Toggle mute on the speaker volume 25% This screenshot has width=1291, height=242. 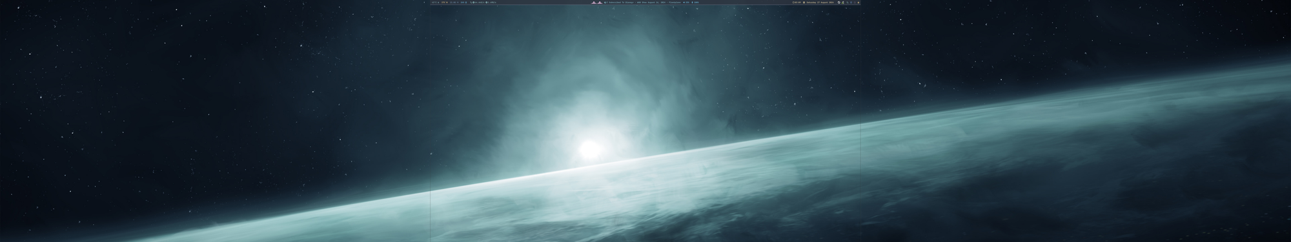686,3
